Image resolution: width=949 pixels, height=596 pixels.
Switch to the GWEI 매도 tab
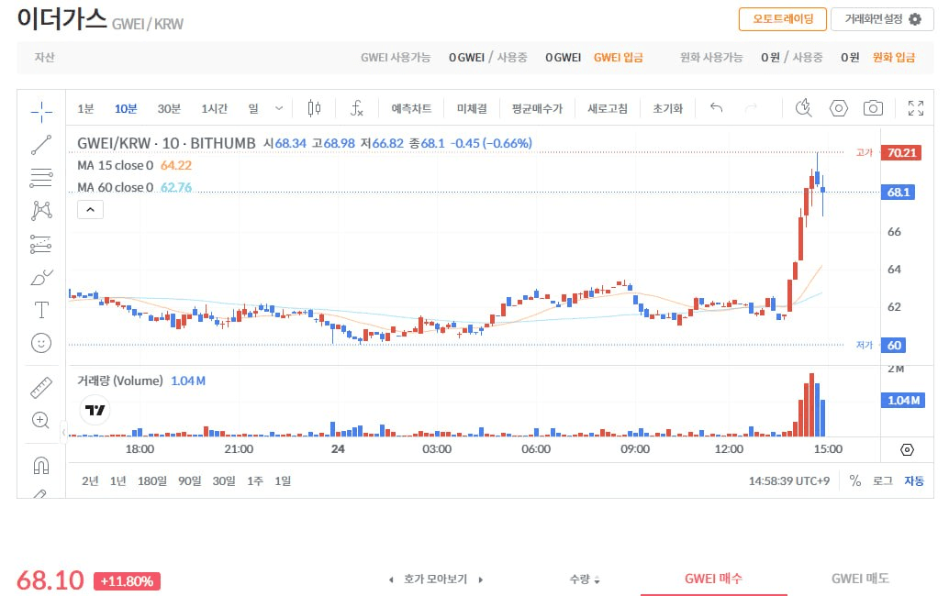[x=860, y=579]
